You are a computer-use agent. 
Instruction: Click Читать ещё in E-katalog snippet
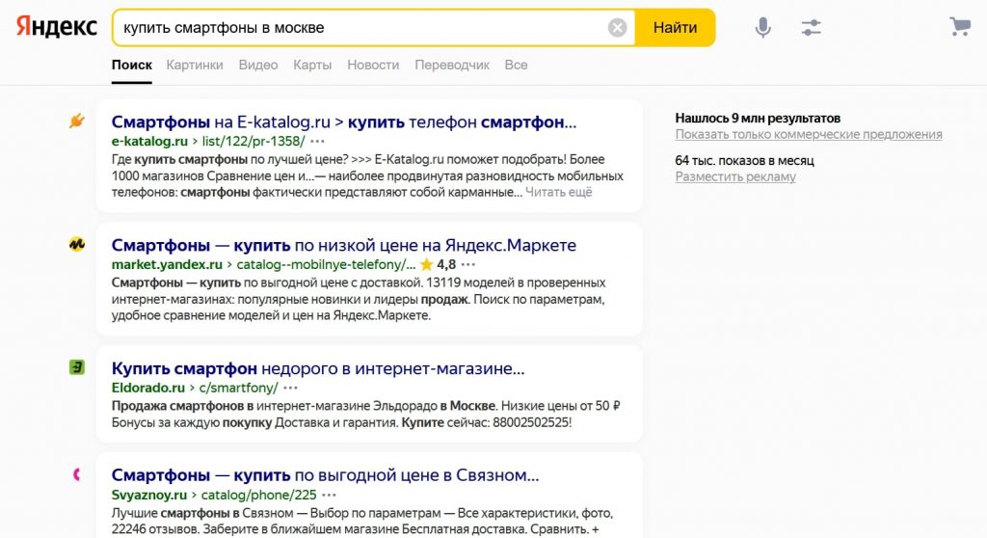point(558,192)
